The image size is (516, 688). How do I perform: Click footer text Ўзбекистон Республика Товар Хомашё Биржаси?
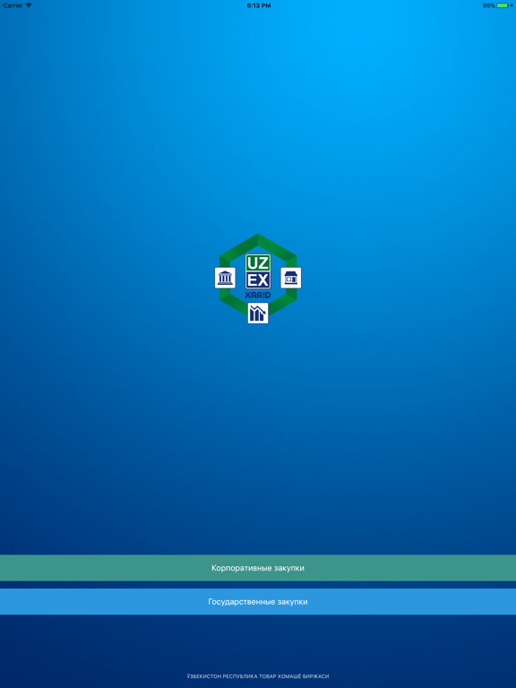258,676
